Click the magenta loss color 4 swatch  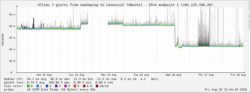[65, 86]
